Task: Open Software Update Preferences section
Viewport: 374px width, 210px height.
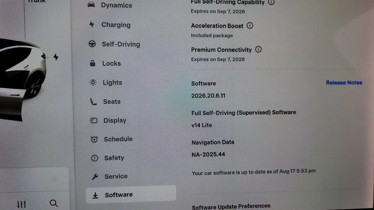Action: tap(231, 206)
